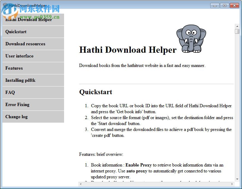Click the maximize window icon
The image size is (242, 189).
click(225, 5)
